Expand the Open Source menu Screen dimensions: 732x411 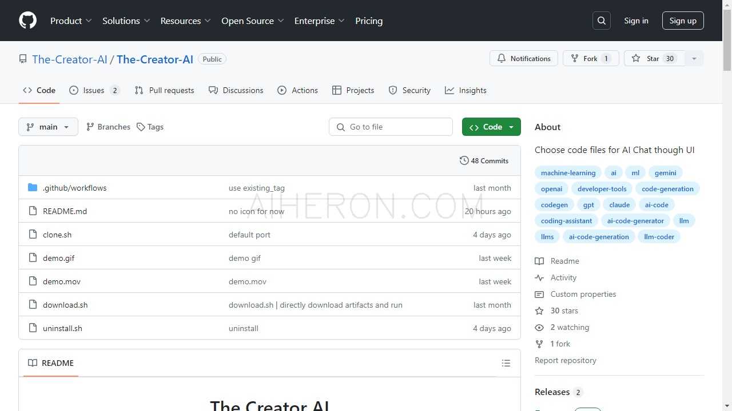tap(253, 21)
